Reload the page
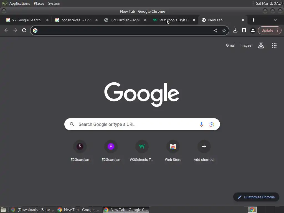Image resolution: width=284 pixels, height=213 pixels. pos(24,31)
